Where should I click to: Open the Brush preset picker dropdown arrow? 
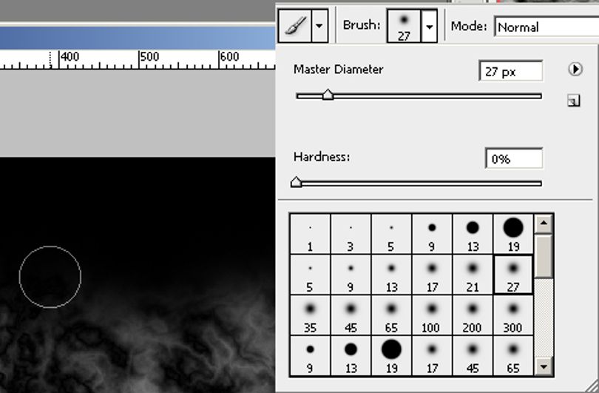(430, 26)
